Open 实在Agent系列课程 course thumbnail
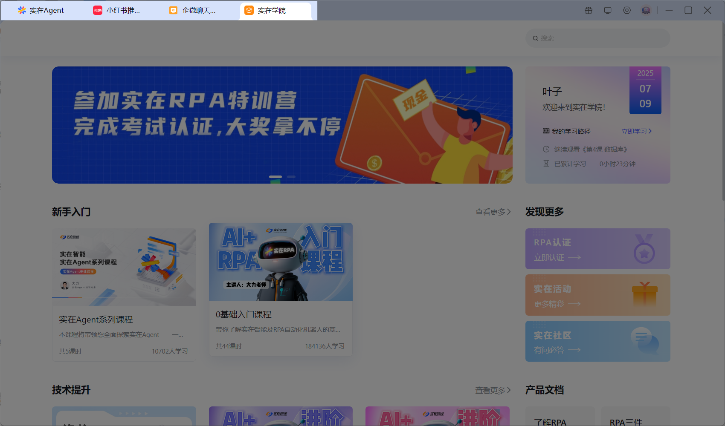Viewport: 725px width, 426px height. [124, 267]
